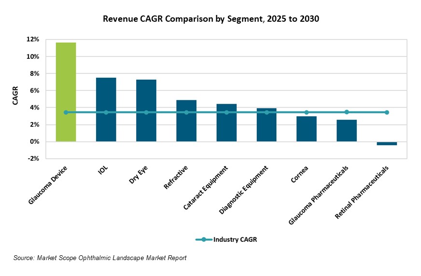Click the Diagnostic Equipment category label
The width and height of the screenshot is (421, 276).
(x=243, y=190)
